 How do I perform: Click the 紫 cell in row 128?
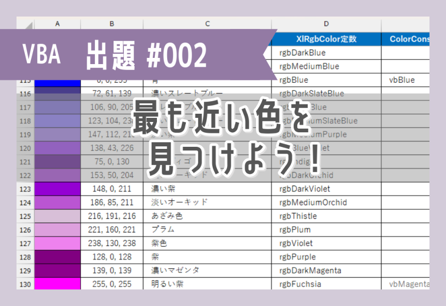click(x=208, y=257)
